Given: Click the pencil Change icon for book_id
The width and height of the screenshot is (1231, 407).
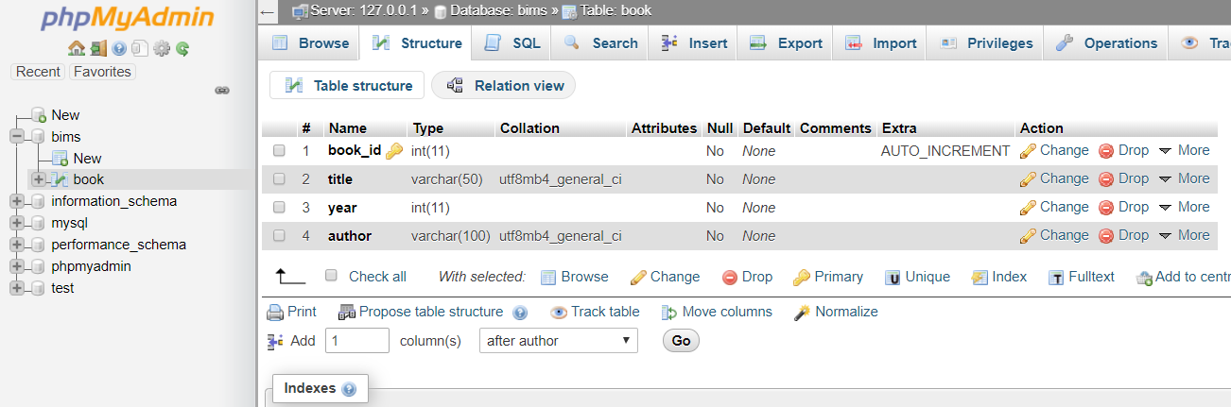Looking at the screenshot, I should tap(1028, 151).
